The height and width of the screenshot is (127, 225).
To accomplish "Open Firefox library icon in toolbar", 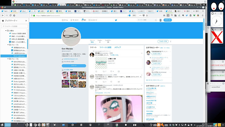I will click(x=164, y=16).
